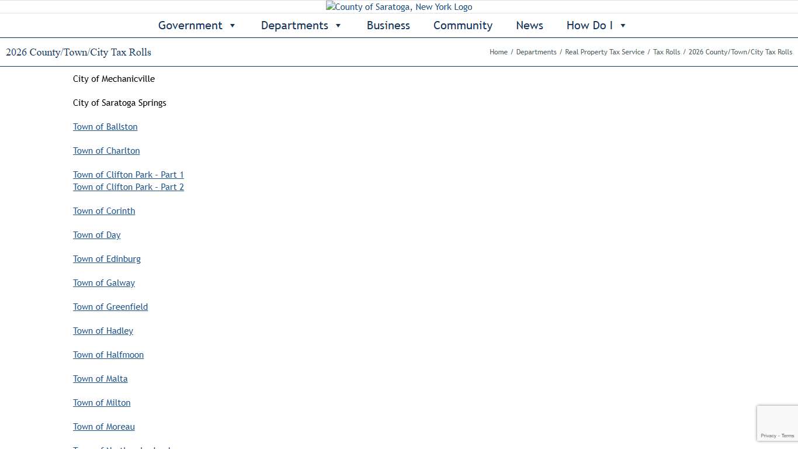Select the Town of Malta link
The height and width of the screenshot is (449, 798).
pos(100,379)
